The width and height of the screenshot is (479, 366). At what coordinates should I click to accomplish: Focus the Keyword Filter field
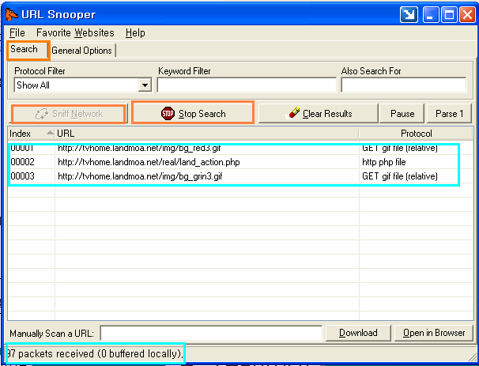[x=247, y=85]
